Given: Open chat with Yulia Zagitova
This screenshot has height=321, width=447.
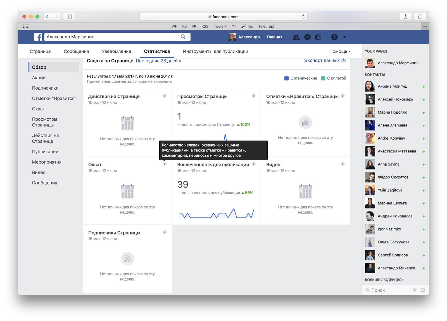Looking at the screenshot, I should (395, 190).
